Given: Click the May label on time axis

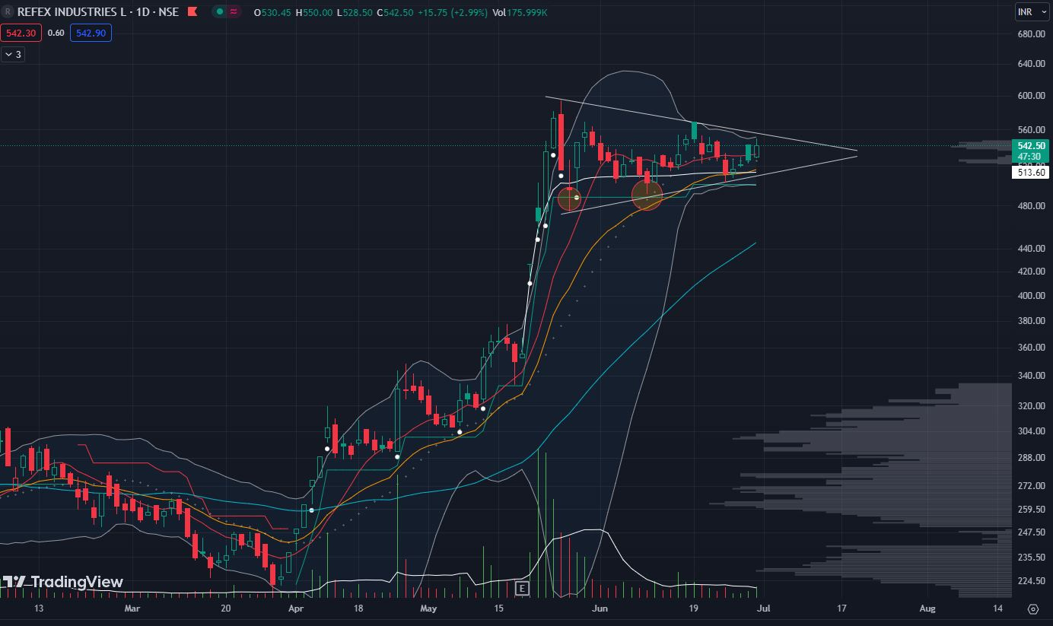Looking at the screenshot, I should click(428, 609).
